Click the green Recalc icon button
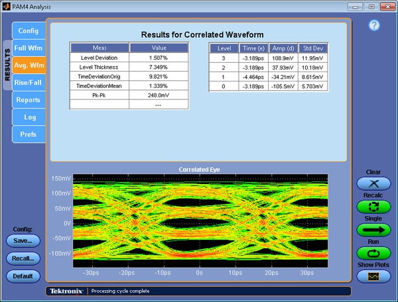The image size is (398, 302). [x=373, y=207]
